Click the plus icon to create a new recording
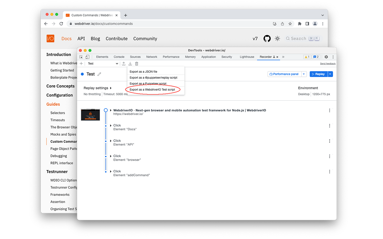This screenshot has height=239, width=383. pyautogui.click(x=81, y=64)
